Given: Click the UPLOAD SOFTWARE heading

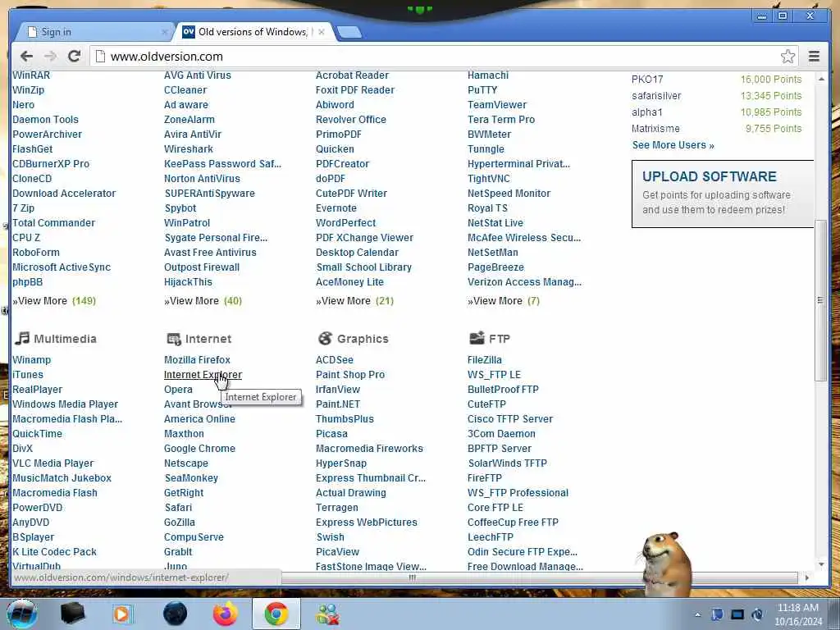Looking at the screenshot, I should (710, 177).
